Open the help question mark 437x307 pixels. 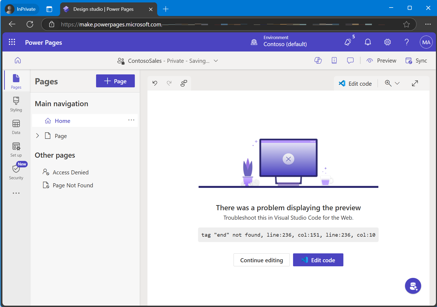[x=407, y=42]
